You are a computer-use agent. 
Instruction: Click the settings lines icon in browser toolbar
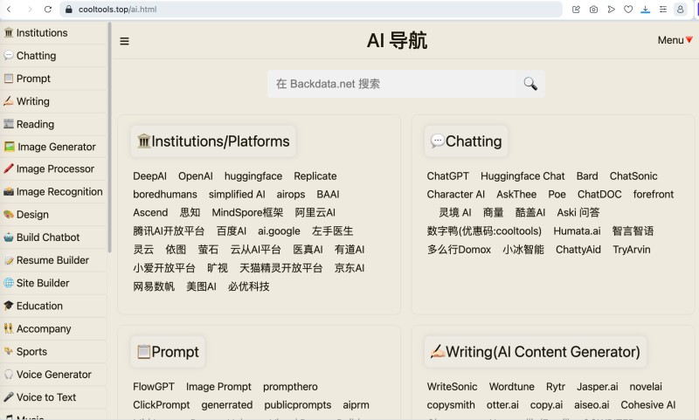click(x=663, y=9)
